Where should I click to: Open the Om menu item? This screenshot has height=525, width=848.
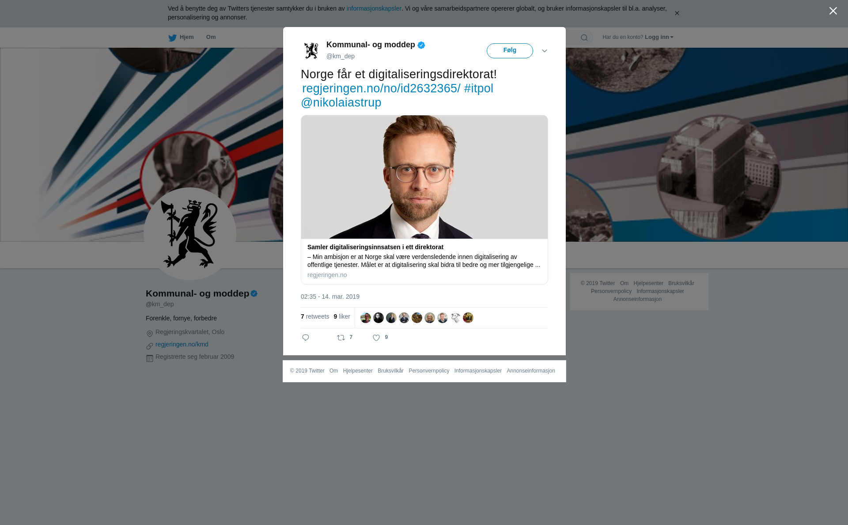[211, 37]
